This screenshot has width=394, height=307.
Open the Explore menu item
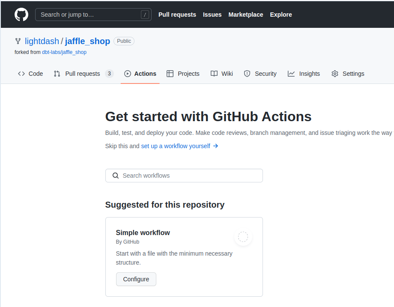tap(281, 15)
